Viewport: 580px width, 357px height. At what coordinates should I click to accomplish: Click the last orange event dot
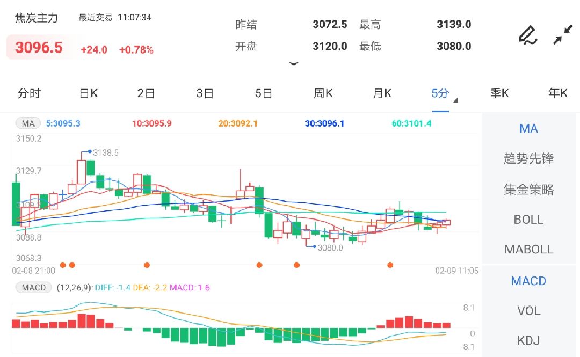pos(390,265)
